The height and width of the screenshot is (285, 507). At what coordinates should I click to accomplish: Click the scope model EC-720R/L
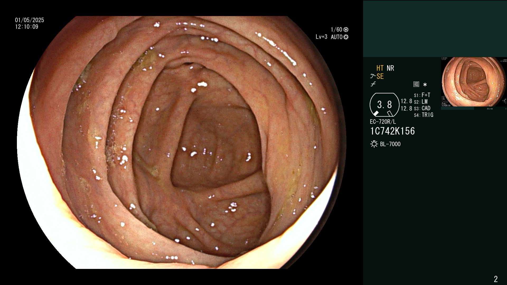click(x=383, y=122)
